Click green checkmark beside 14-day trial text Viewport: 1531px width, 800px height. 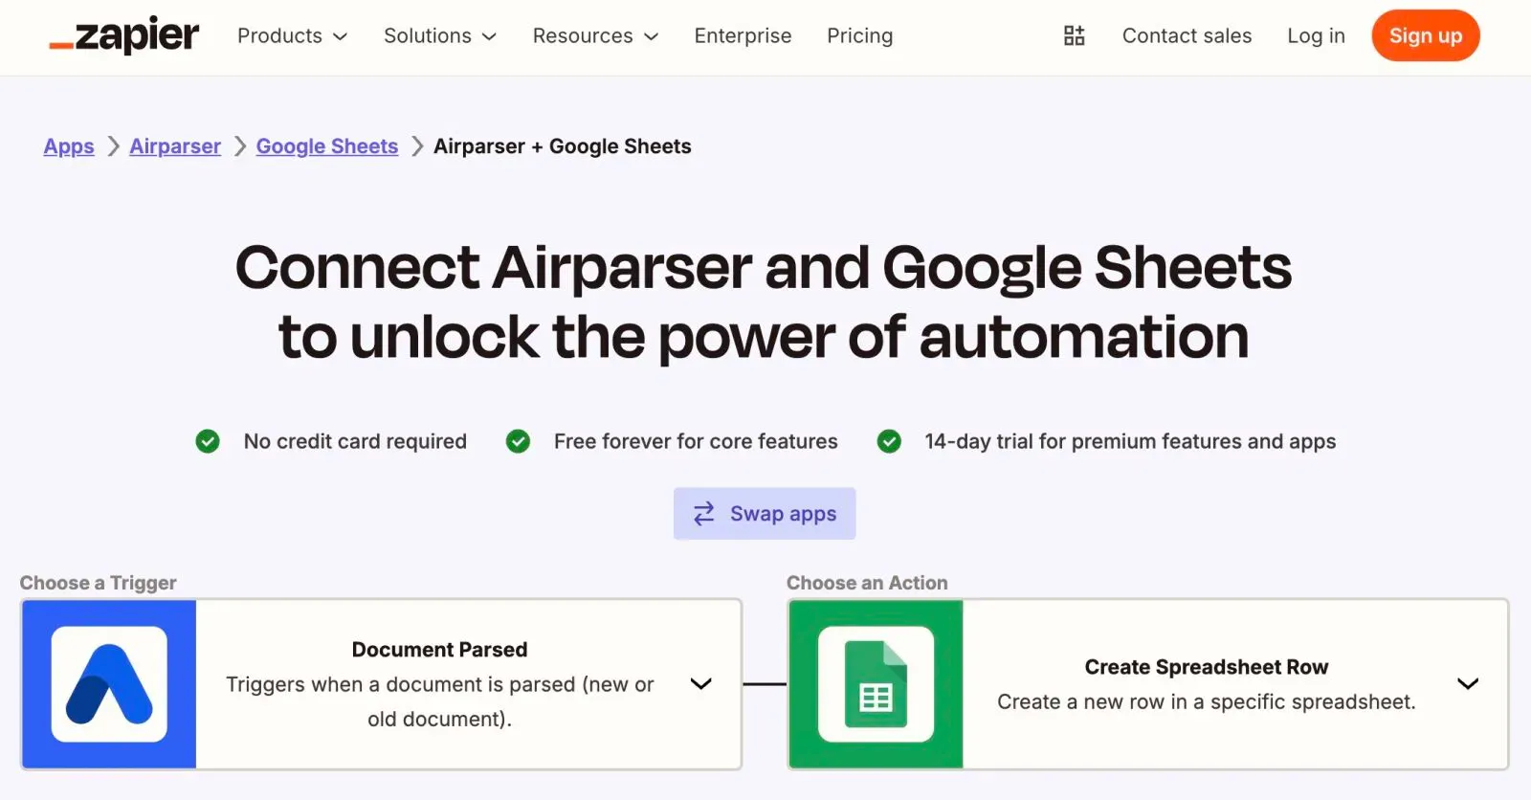pos(889,441)
